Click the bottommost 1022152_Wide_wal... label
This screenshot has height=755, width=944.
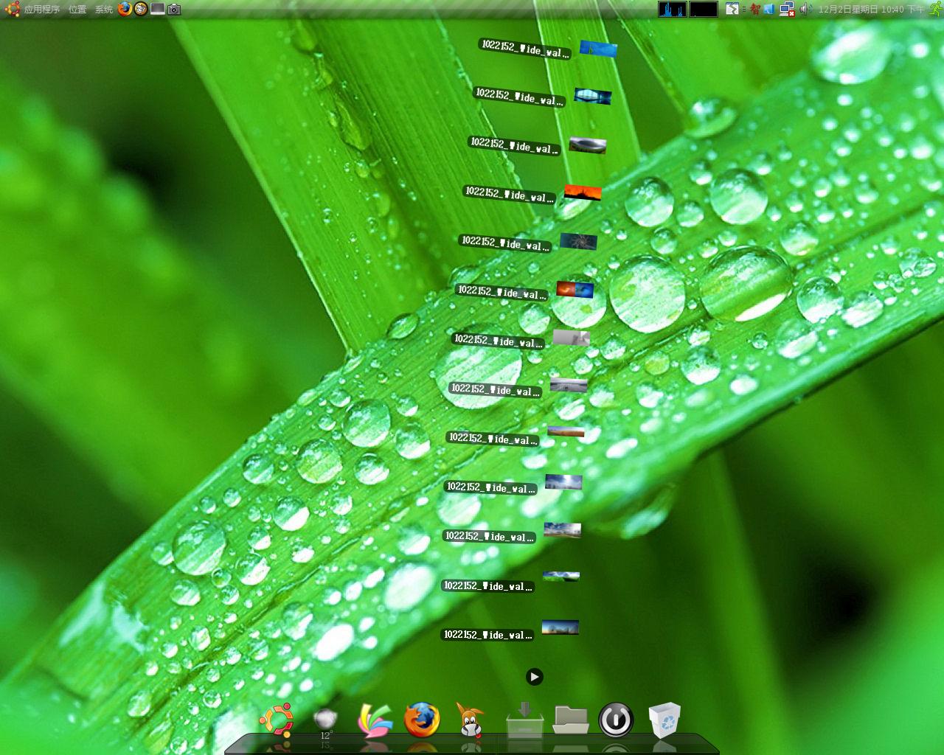(x=487, y=635)
